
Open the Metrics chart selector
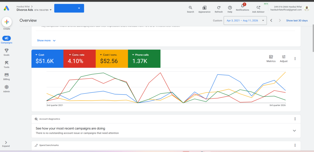271,59
